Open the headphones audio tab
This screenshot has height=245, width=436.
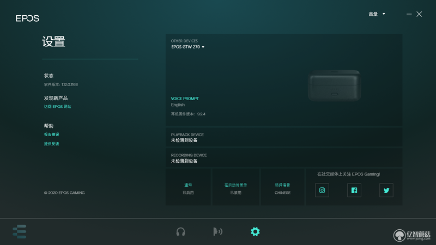tap(181, 232)
